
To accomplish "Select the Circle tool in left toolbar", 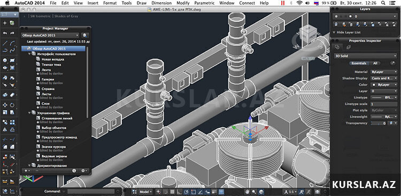I will coord(5,60).
